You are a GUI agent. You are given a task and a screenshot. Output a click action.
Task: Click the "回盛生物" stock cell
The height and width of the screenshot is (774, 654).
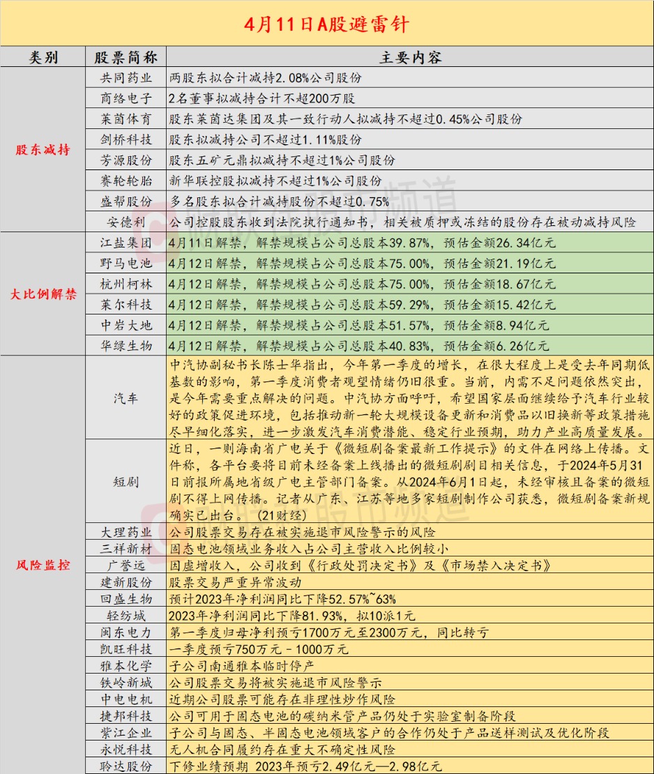pos(126,599)
